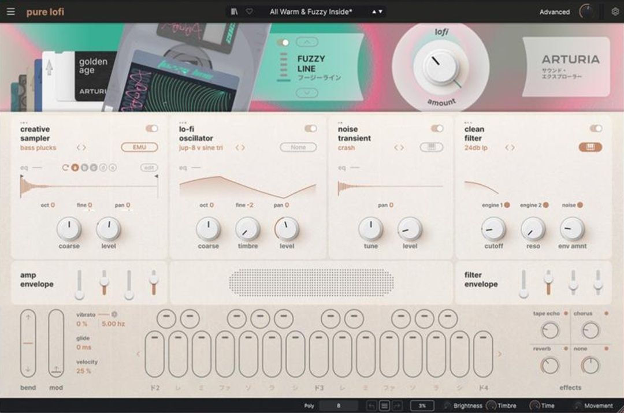
Task: Toggle the Fuzzy Line banner switch
Action: coord(283,42)
